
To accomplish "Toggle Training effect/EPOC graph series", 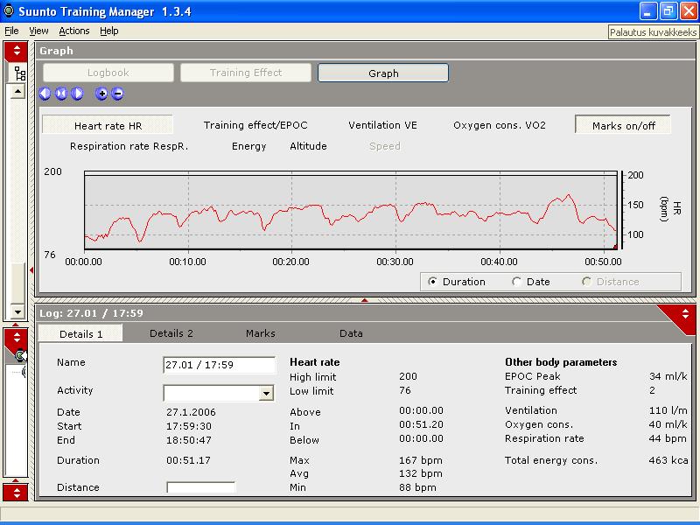I will pos(255,125).
